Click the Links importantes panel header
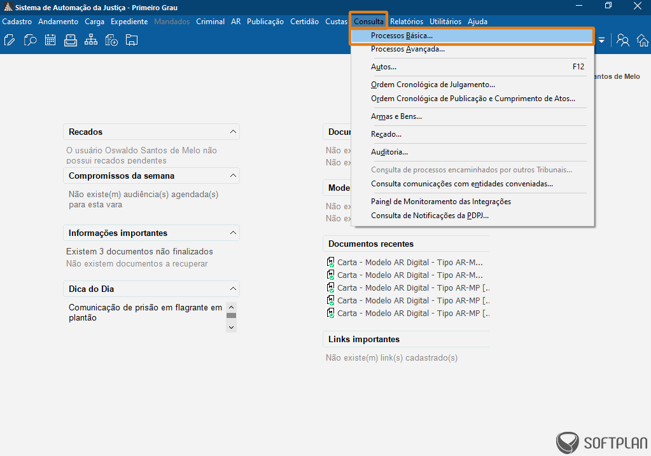The image size is (651, 456). click(406, 340)
